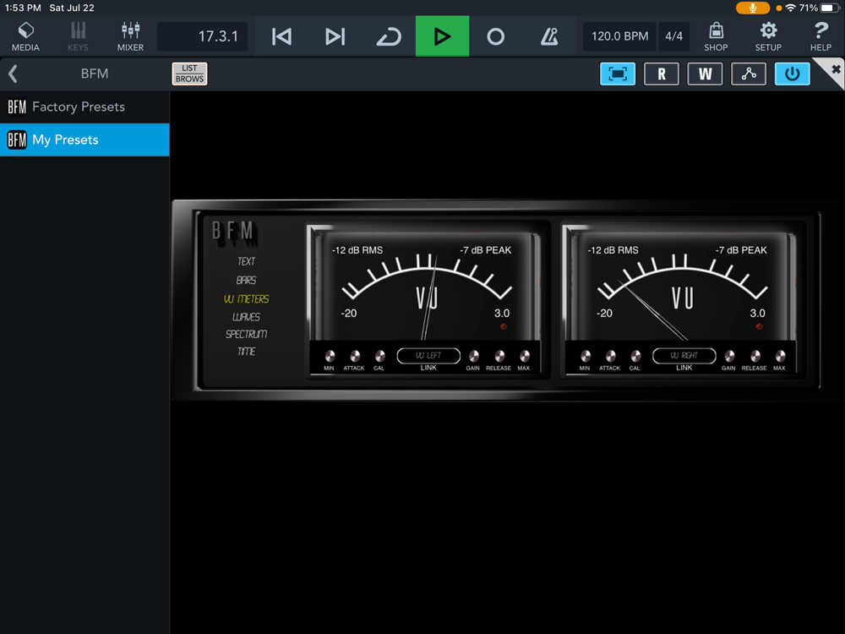The width and height of the screenshot is (845, 634).
Task: Toggle the metronome icon
Action: [x=549, y=36]
